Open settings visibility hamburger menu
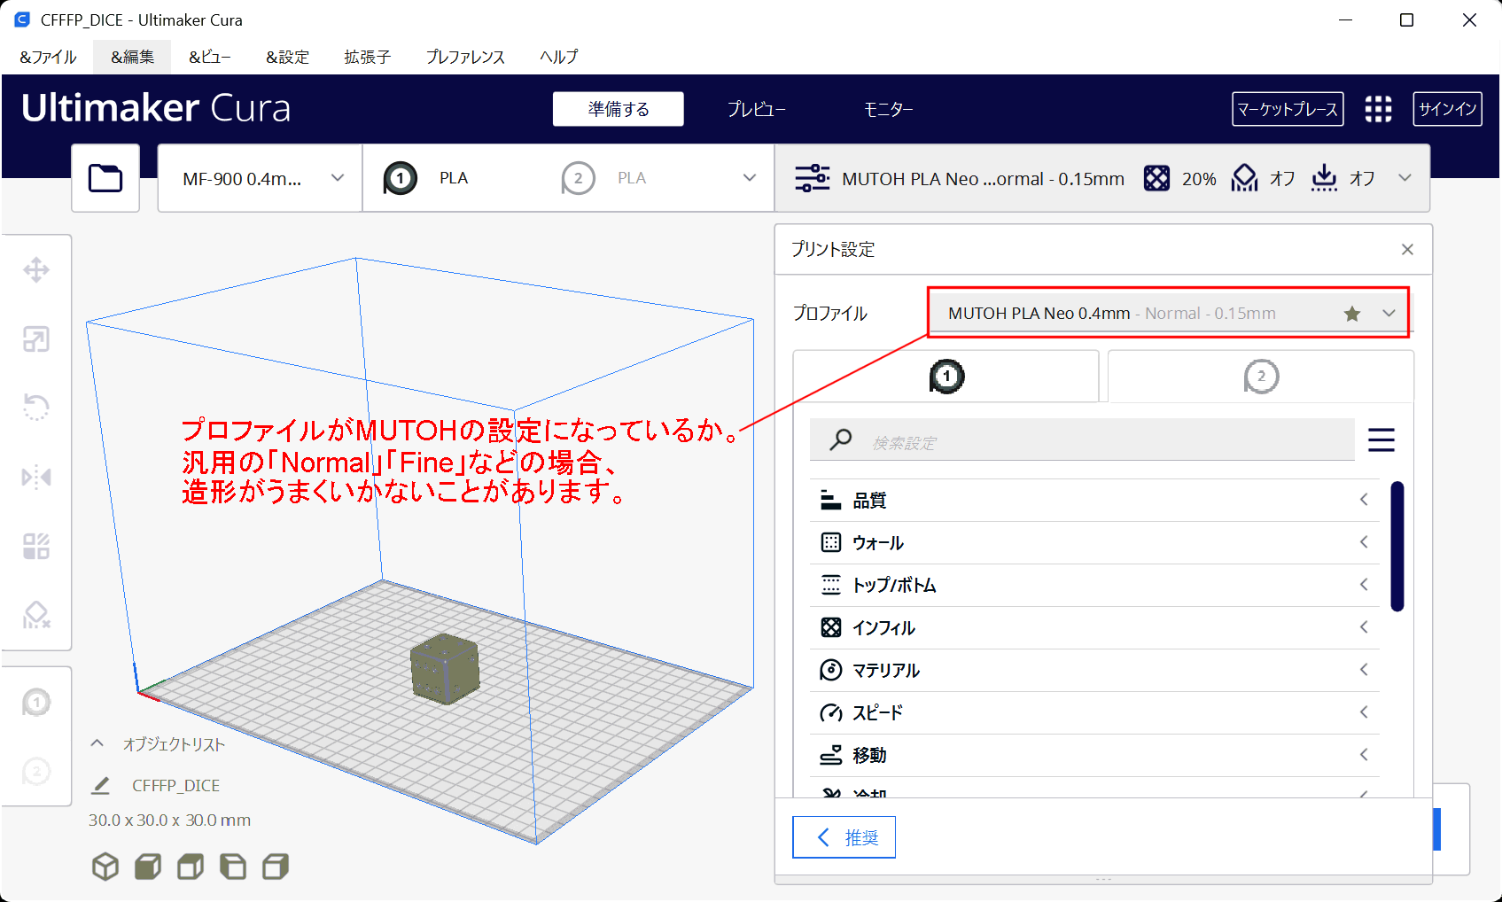This screenshot has height=902, width=1502. 1381,440
